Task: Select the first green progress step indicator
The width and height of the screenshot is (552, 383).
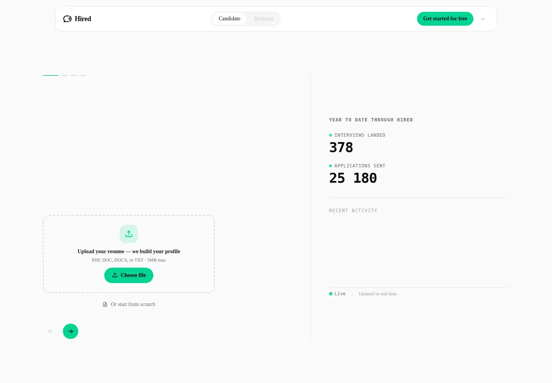Action: coord(51,75)
